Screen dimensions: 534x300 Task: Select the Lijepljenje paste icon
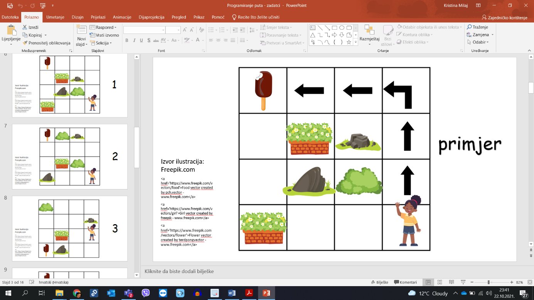click(11, 30)
